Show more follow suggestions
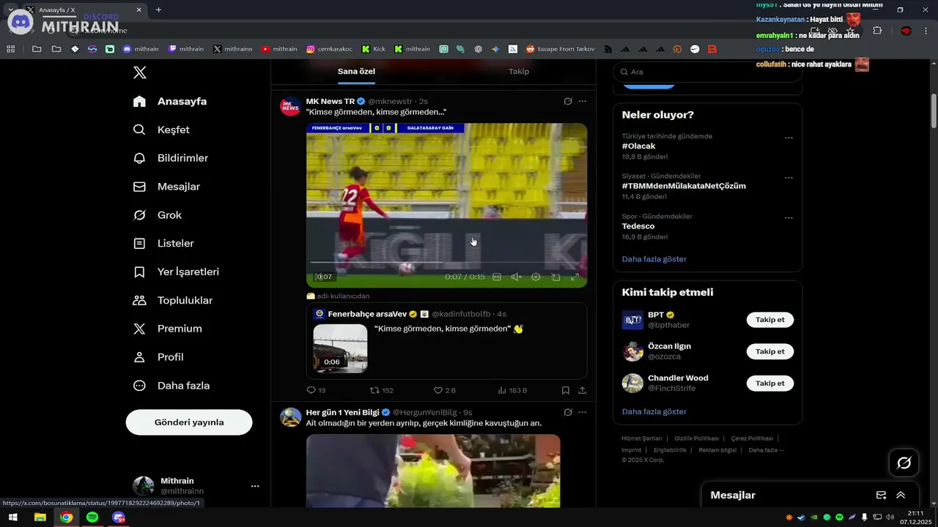Image resolution: width=938 pixels, height=527 pixels. [x=654, y=411]
